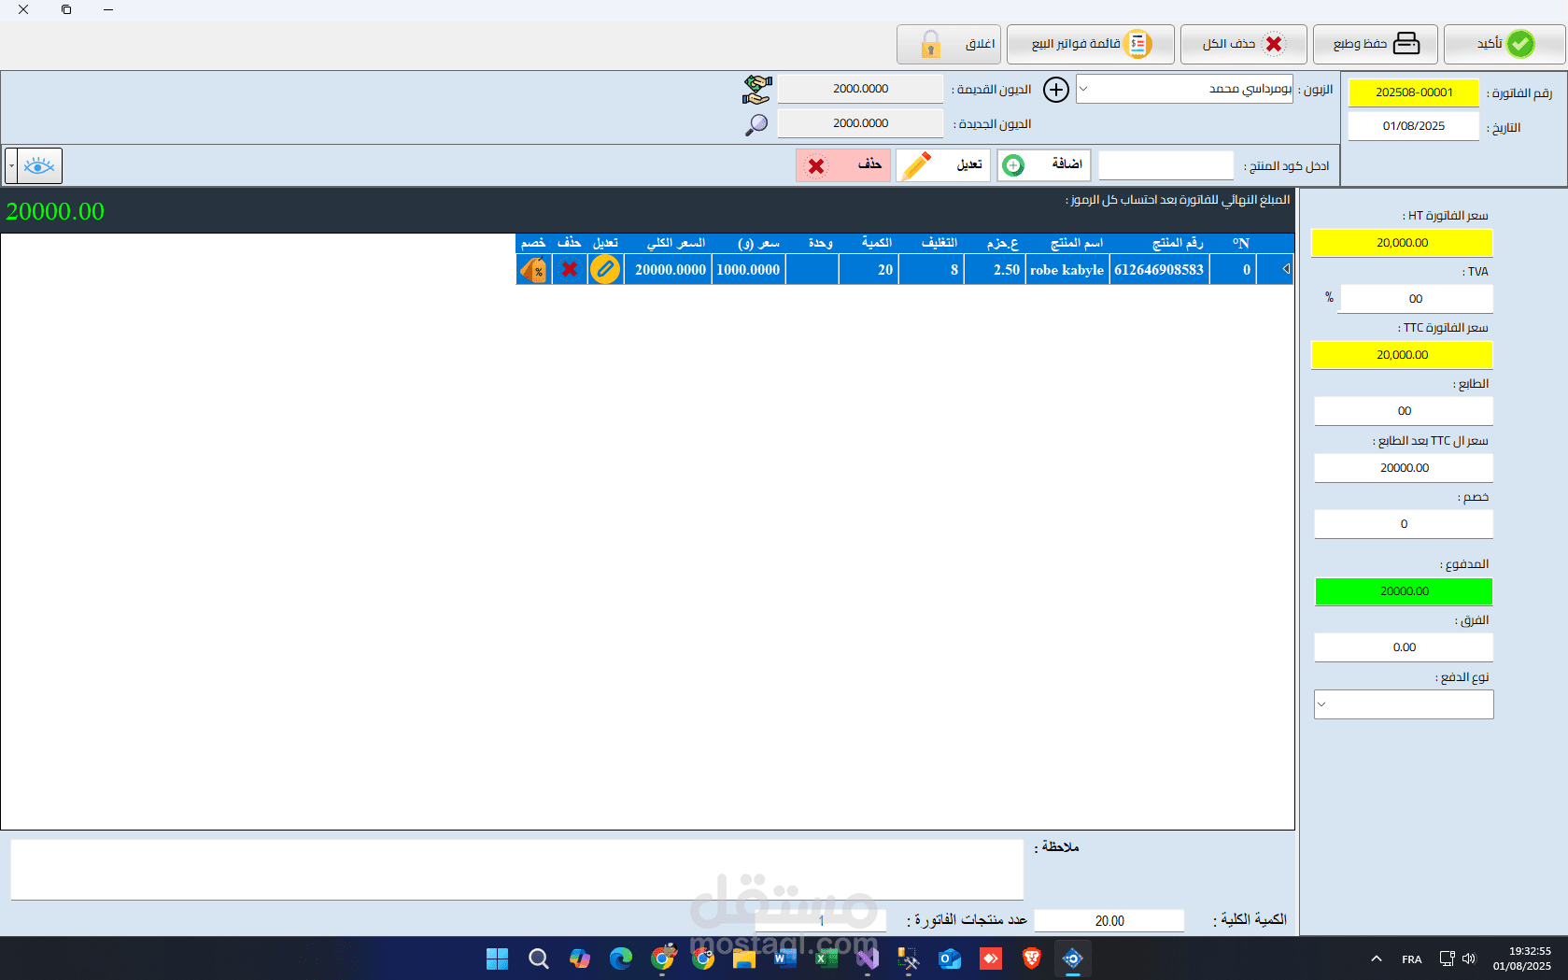This screenshot has width=1568, height=980.
Task: Click the الطابع stamp input field
Action: (1404, 411)
